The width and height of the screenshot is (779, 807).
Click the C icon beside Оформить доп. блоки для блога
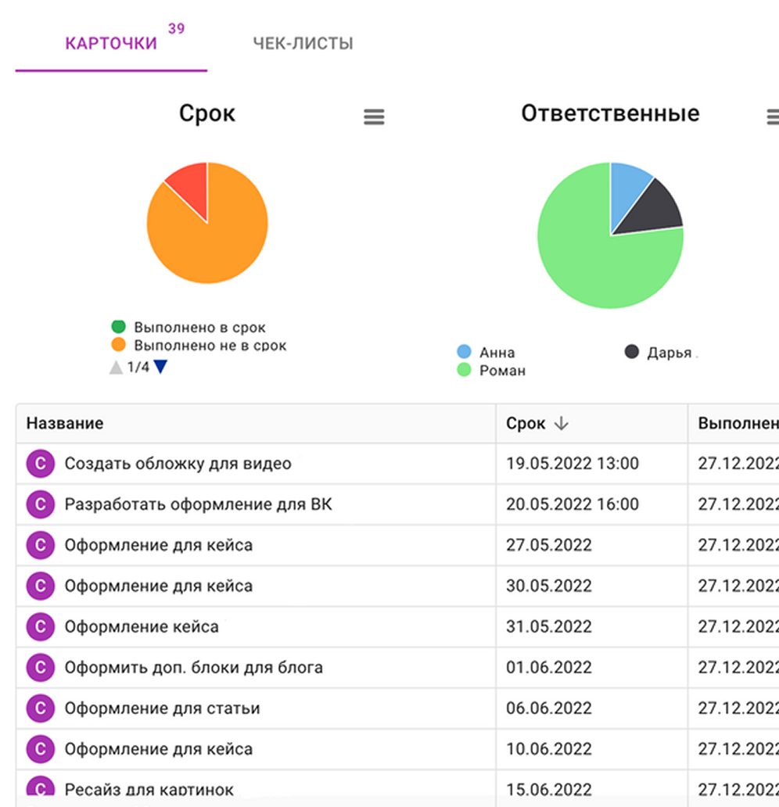pos(40,668)
